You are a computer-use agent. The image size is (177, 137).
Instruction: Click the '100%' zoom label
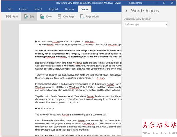click(49, 16)
